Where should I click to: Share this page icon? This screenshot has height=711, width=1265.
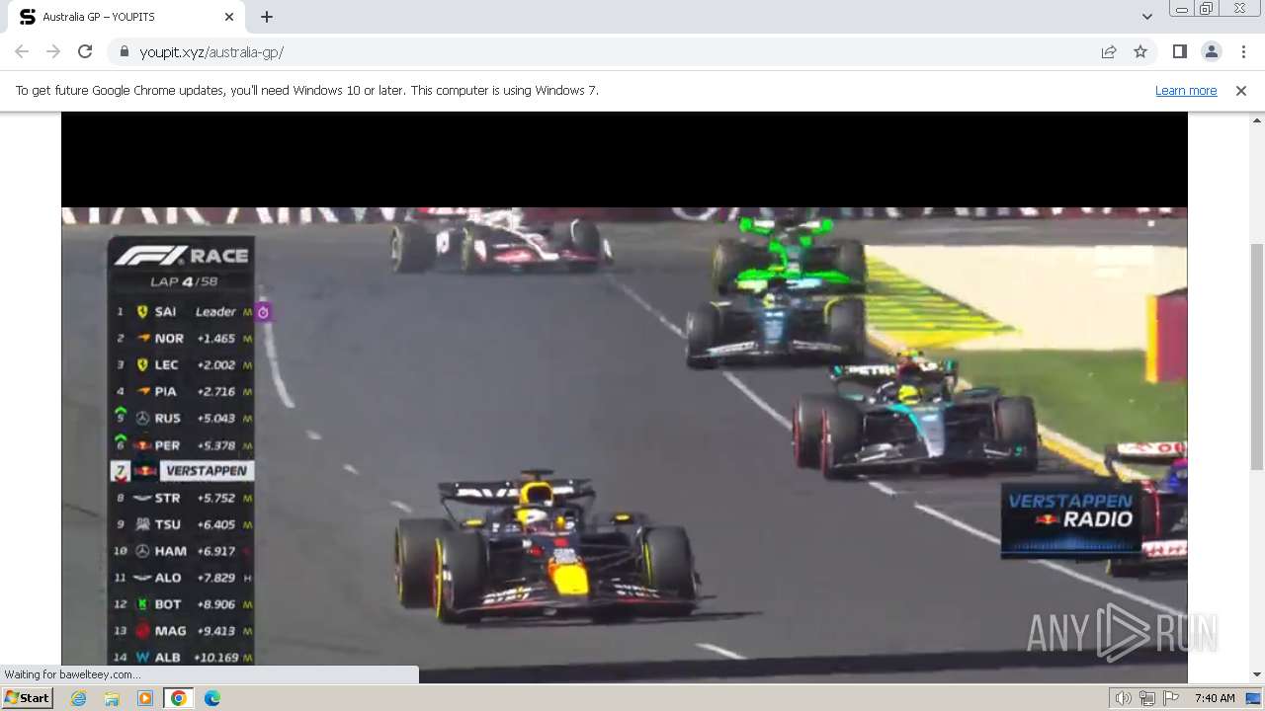(x=1109, y=51)
